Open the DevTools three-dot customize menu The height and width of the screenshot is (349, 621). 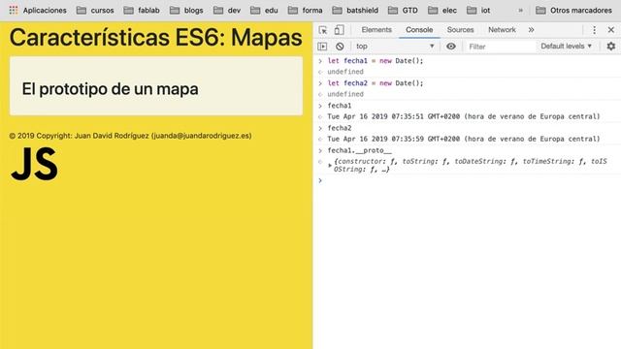pyautogui.click(x=594, y=30)
